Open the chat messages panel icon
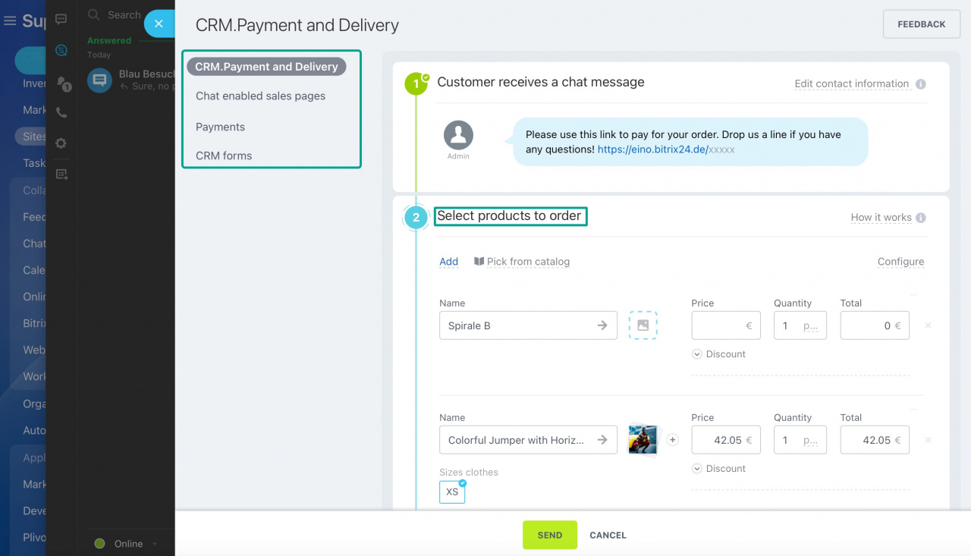 [x=61, y=19]
